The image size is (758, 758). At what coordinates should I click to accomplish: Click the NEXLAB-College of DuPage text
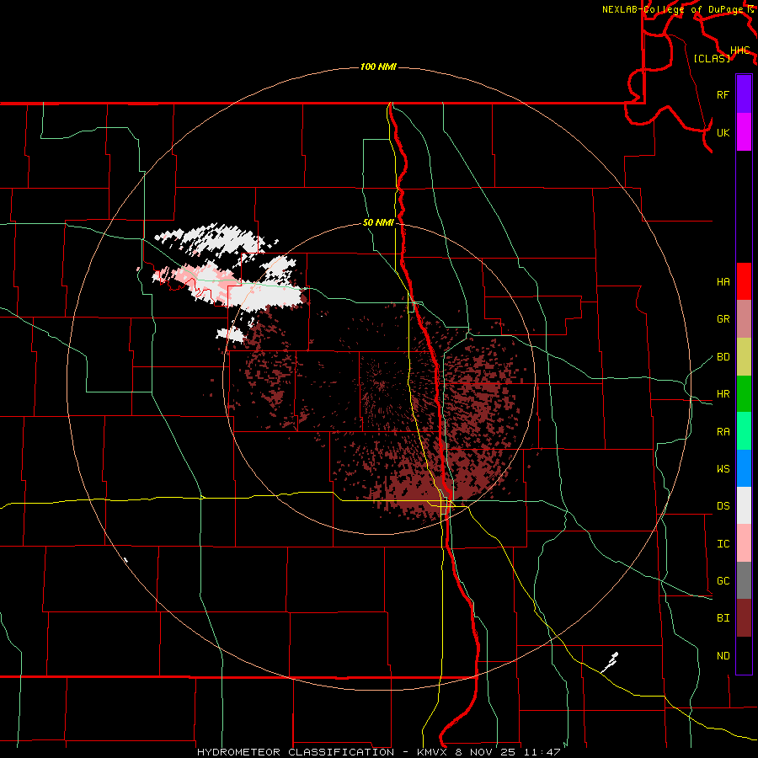pos(673,9)
